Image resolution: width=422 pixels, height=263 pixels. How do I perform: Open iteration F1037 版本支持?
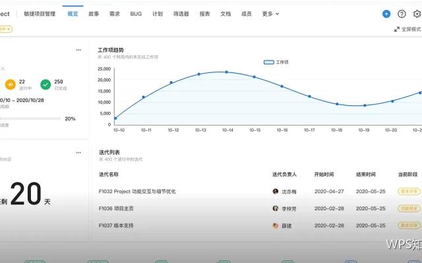click(x=116, y=226)
